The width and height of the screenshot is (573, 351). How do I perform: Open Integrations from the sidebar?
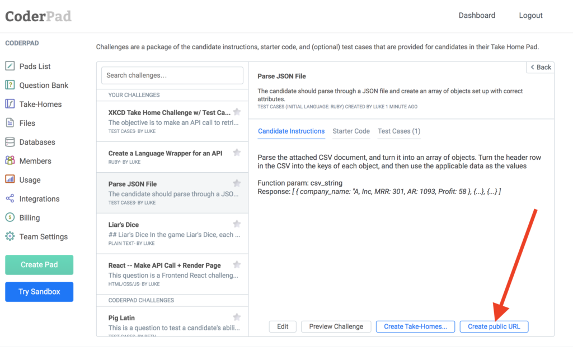pos(40,199)
